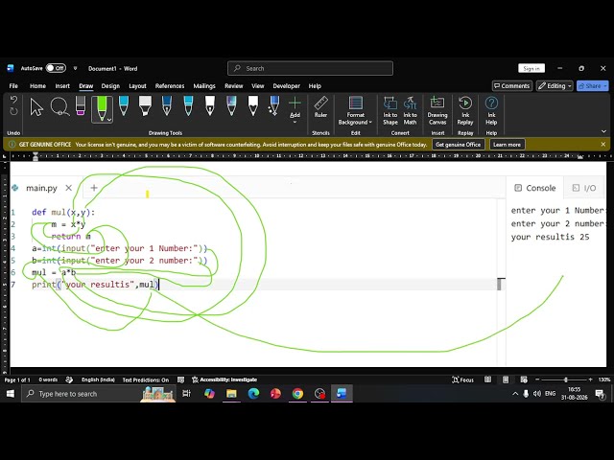614x460 pixels.
Task: Open Task View on taskbar
Action: (186, 394)
